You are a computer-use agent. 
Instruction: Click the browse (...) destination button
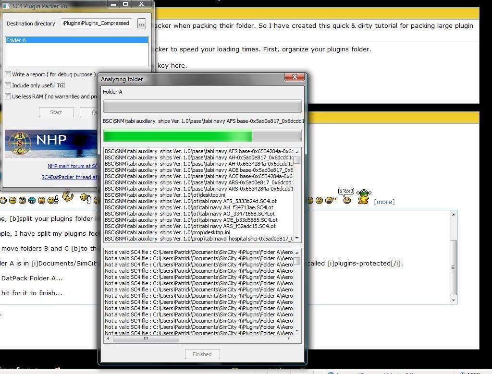(142, 24)
